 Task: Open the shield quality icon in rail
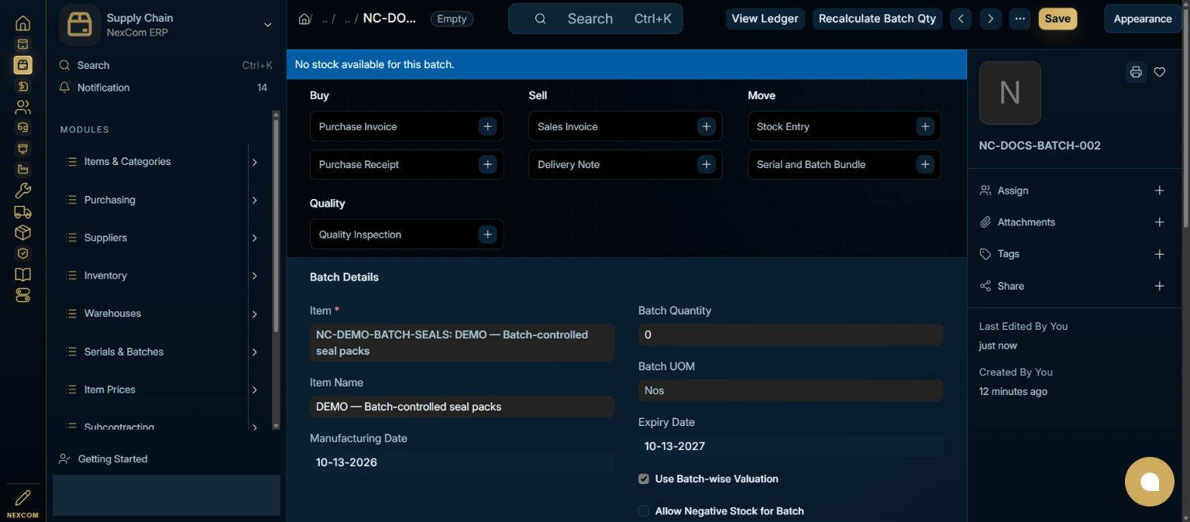[x=22, y=253]
